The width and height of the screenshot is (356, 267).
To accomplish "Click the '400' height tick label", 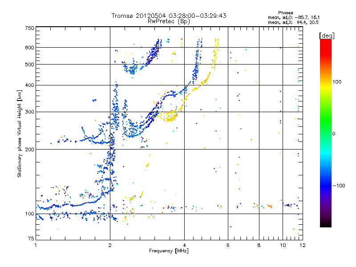I will click(29, 85).
